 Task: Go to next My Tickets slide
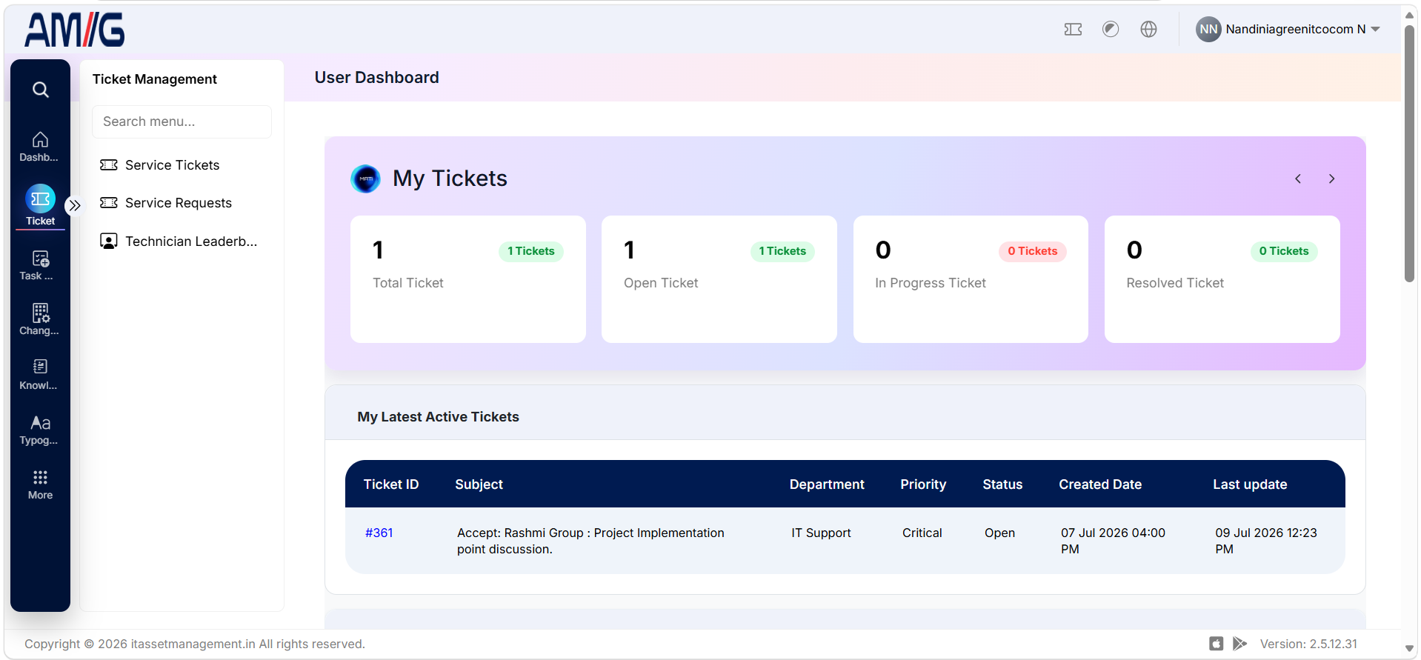coord(1331,179)
